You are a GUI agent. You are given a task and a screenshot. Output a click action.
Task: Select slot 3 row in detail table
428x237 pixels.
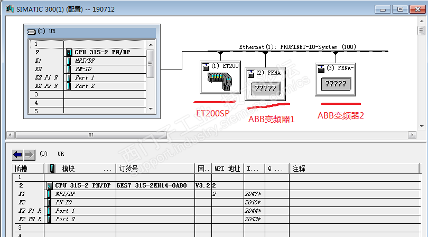[x=217, y=228]
